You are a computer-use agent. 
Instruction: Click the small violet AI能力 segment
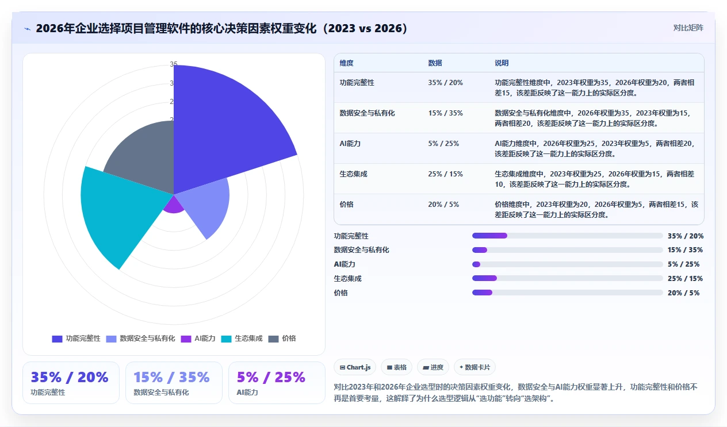[x=174, y=205]
